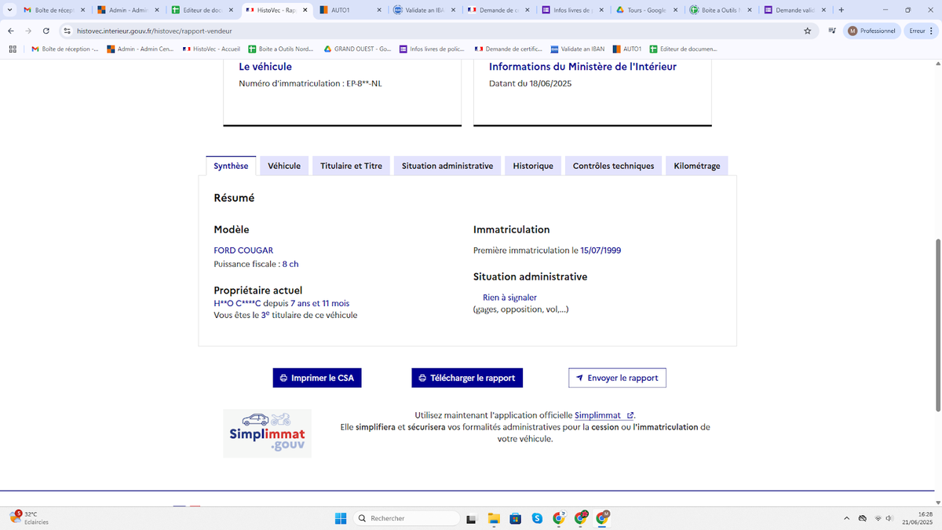The width and height of the screenshot is (942, 530).
Task: Open the Boîte de réception bookmark
Action: [64, 49]
